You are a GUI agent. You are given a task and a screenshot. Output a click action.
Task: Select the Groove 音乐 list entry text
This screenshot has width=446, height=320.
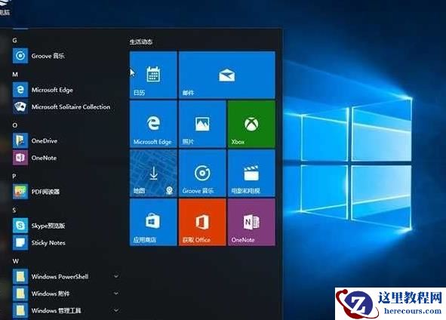click(x=48, y=56)
